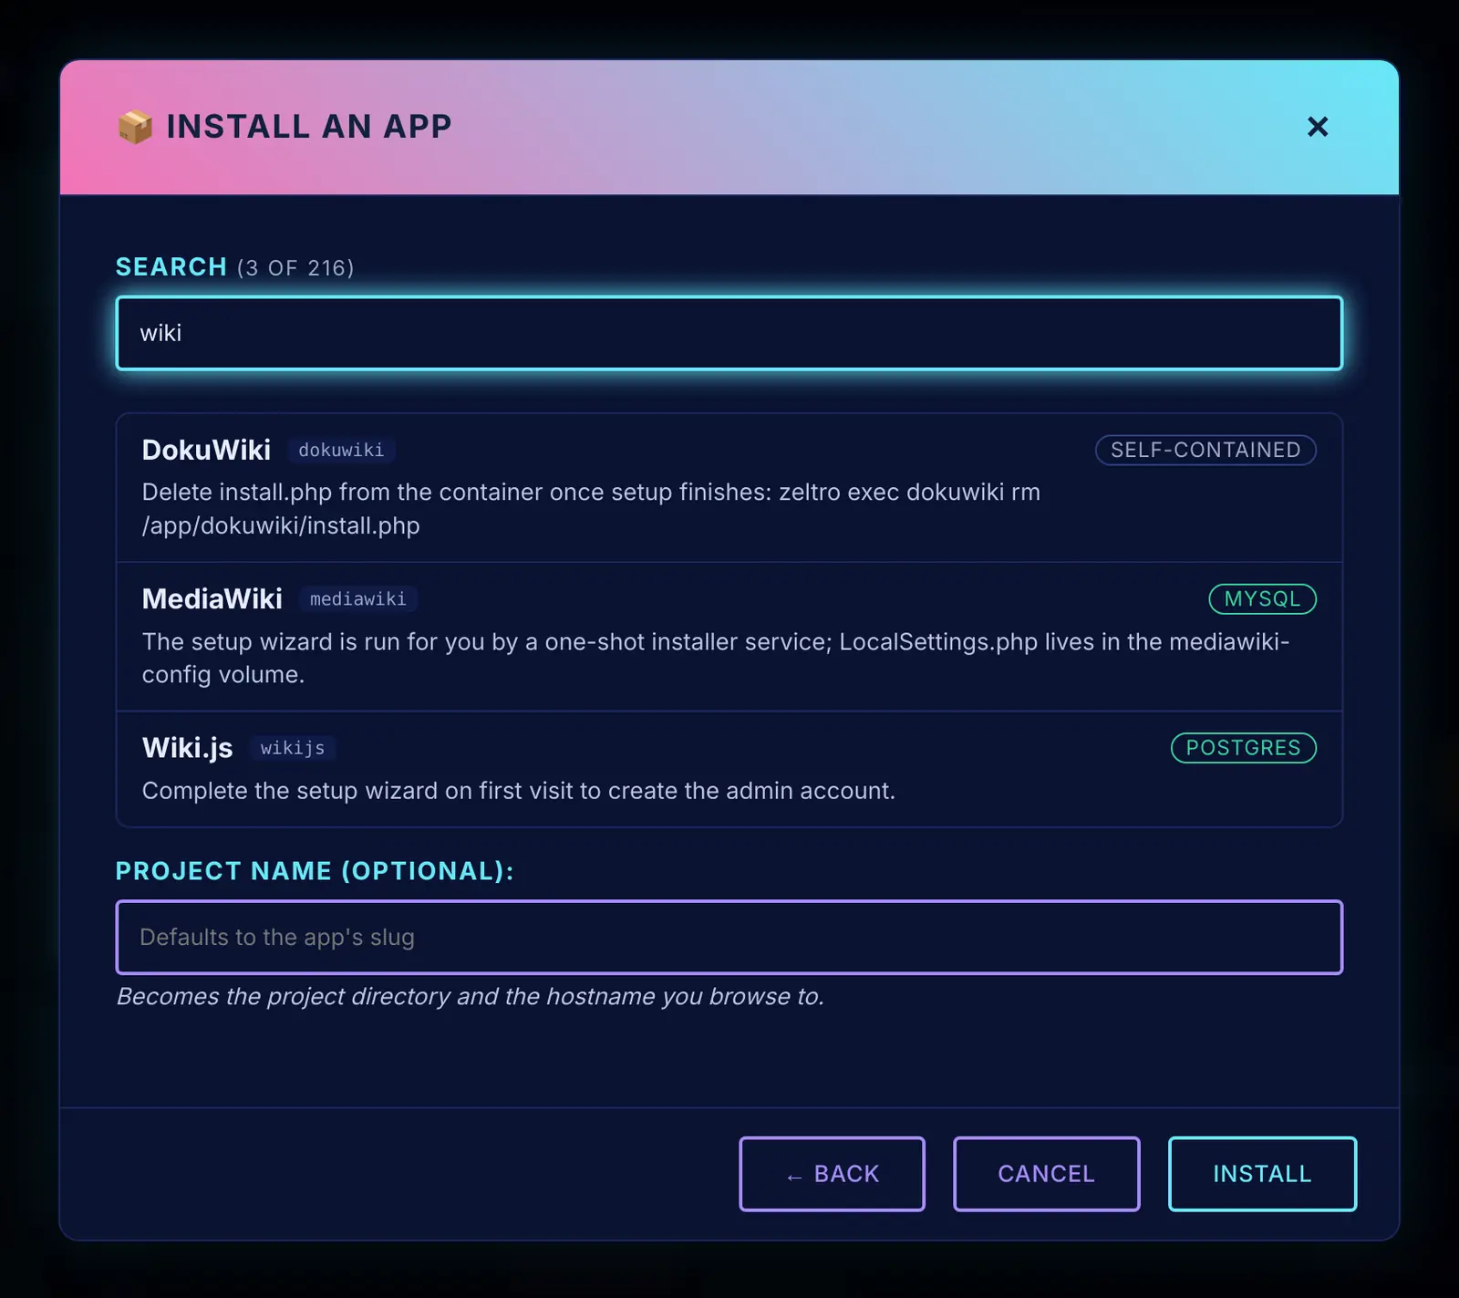The width and height of the screenshot is (1459, 1298).
Task: Go back with the Back button
Action: (x=832, y=1174)
